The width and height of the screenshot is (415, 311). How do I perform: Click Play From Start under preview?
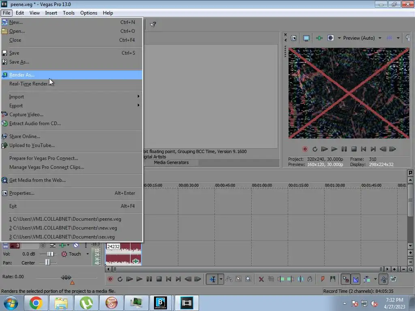pyautogui.click(x=325, y=149)
